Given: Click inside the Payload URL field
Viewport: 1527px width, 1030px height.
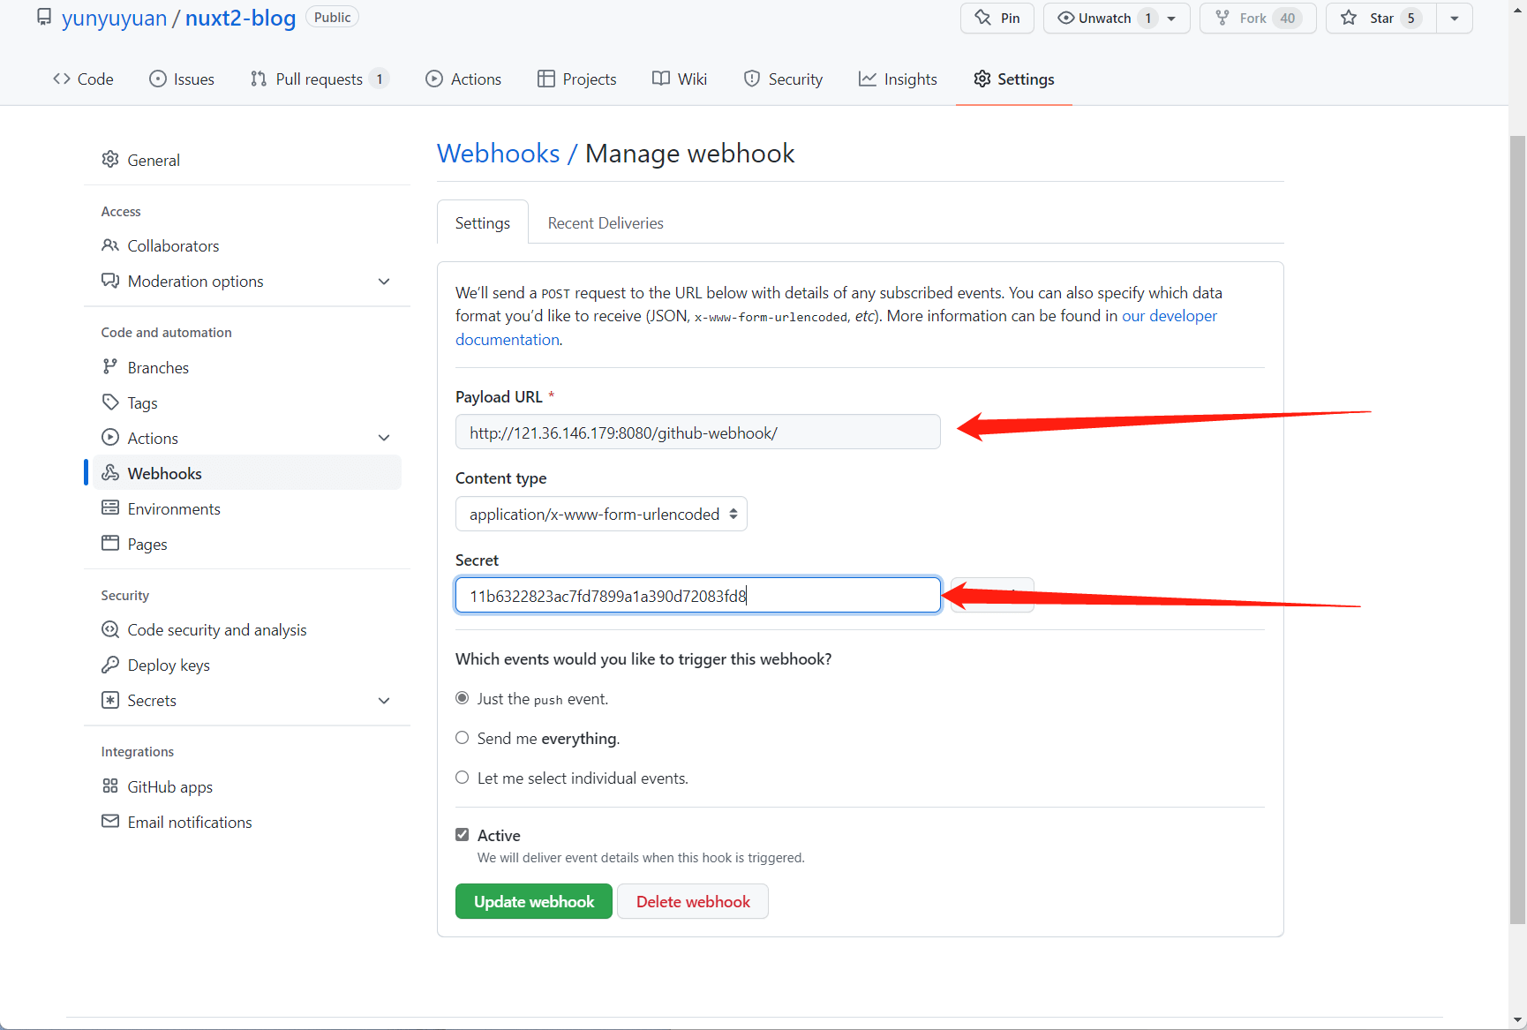Looking at the screenshot, I should [697, 432].
